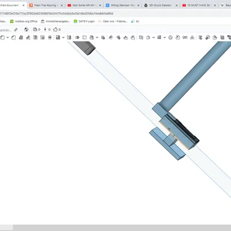
Task: Select the Derived tool icon
Action: [178, 38]
